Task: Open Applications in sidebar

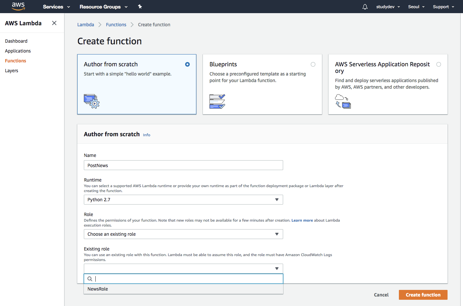Action: (x=18, y=51)
